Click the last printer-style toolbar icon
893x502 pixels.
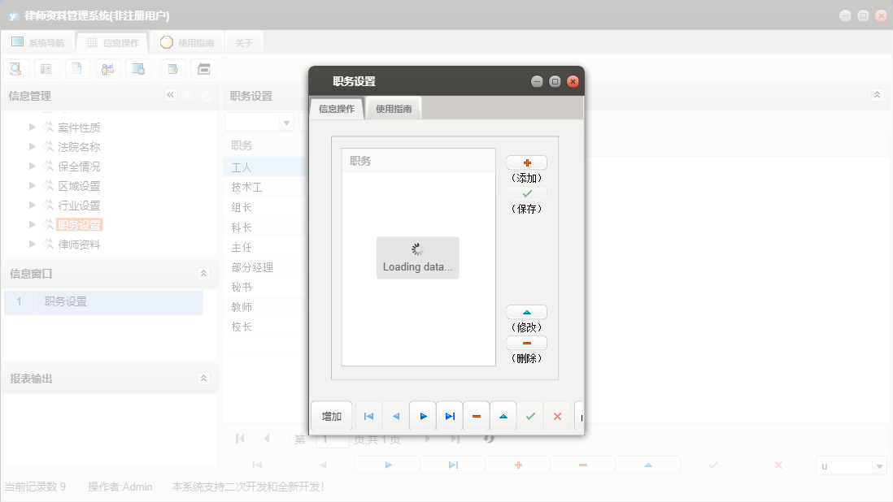203,68
